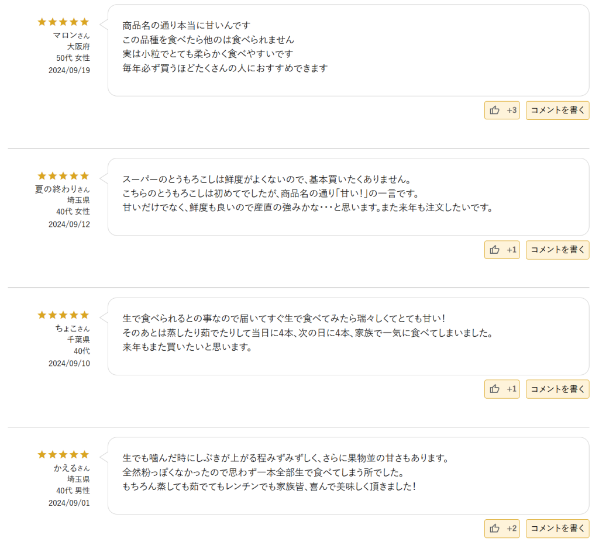
Task: Click the star rating above ちょこさん
Action: pos(63,315)
